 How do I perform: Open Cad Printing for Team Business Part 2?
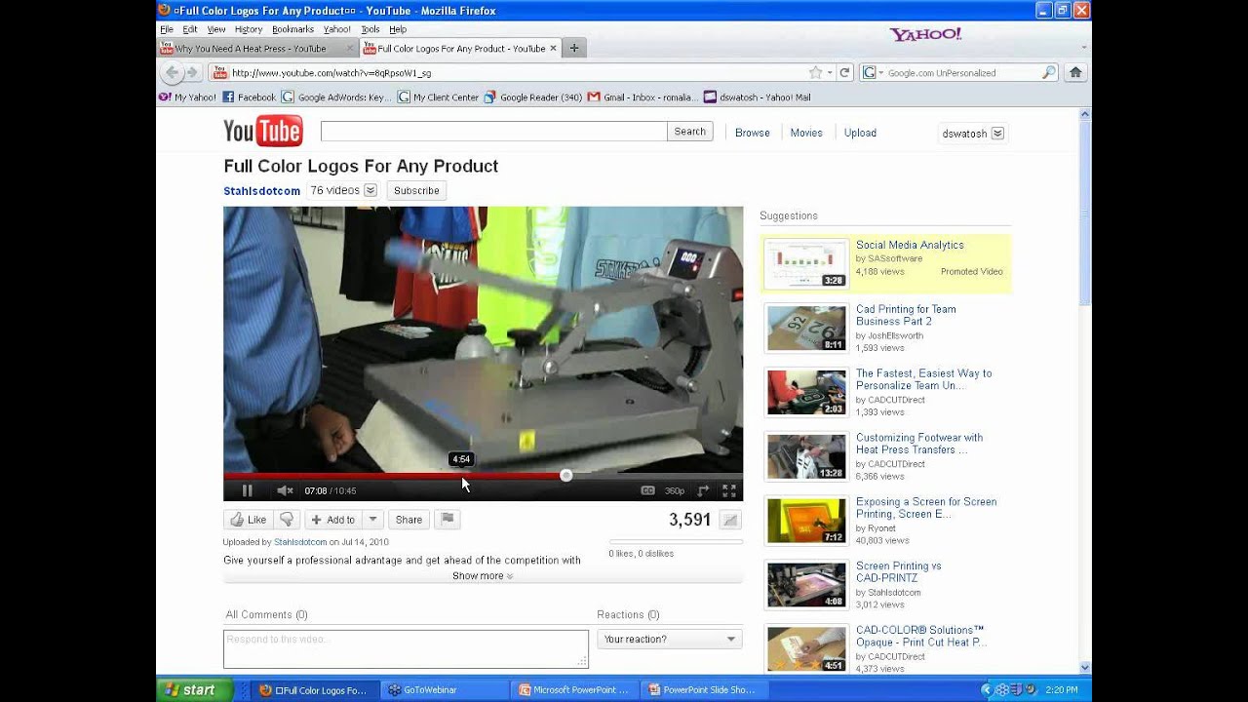point(906,315)
